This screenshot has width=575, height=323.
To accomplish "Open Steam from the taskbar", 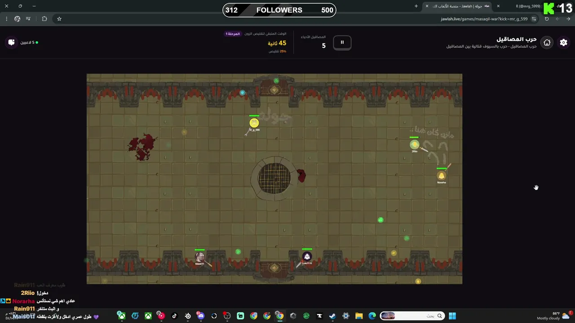I will click(332, 316).
